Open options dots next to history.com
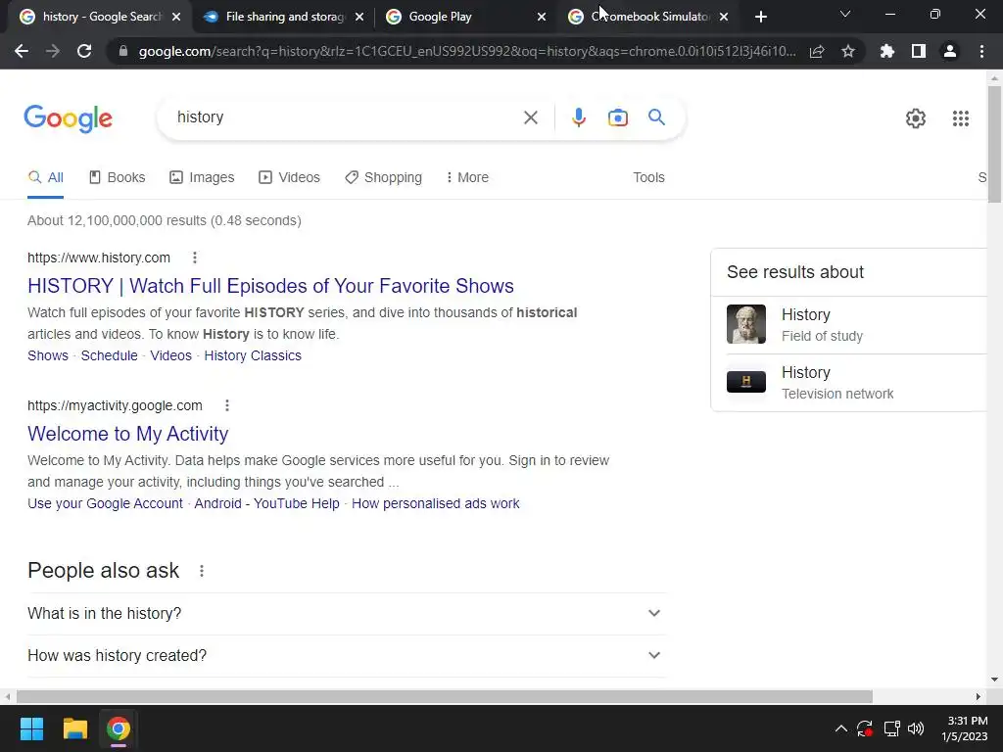The height and width of the screenshot is (752, 1003). pos(195,258)
